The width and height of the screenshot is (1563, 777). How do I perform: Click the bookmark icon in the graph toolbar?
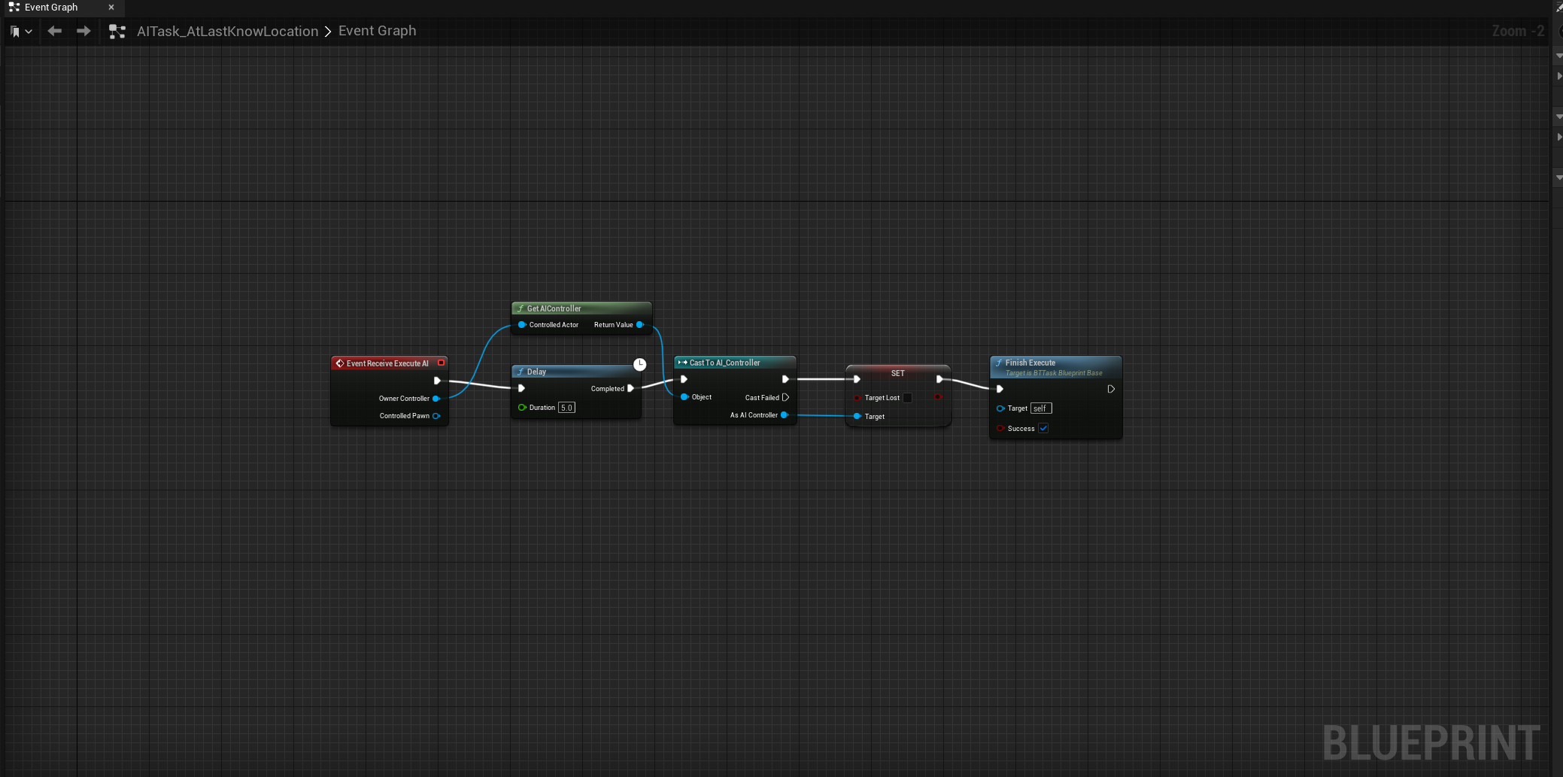point(14,32)
